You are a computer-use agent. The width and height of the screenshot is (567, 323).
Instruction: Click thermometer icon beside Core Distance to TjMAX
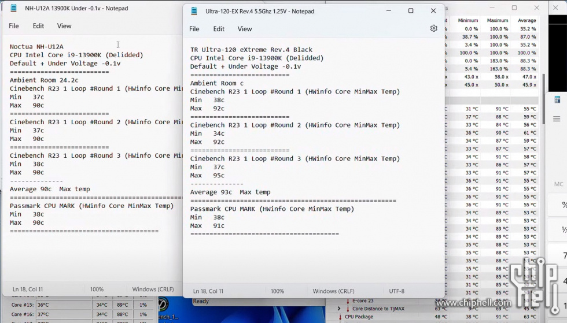tap(348, 309)
